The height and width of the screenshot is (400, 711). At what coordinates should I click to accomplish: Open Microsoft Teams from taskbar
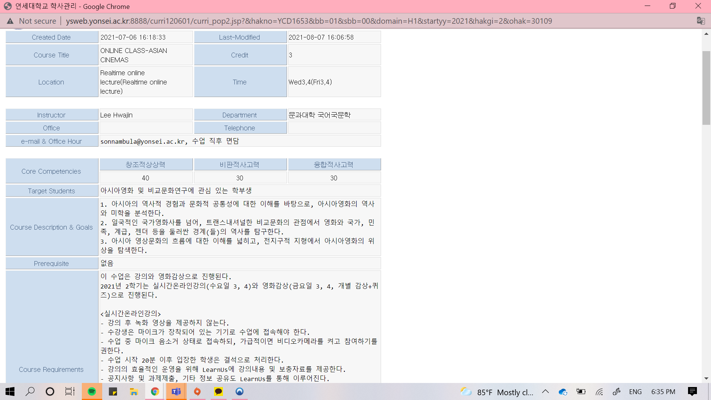tap(176, 391)
